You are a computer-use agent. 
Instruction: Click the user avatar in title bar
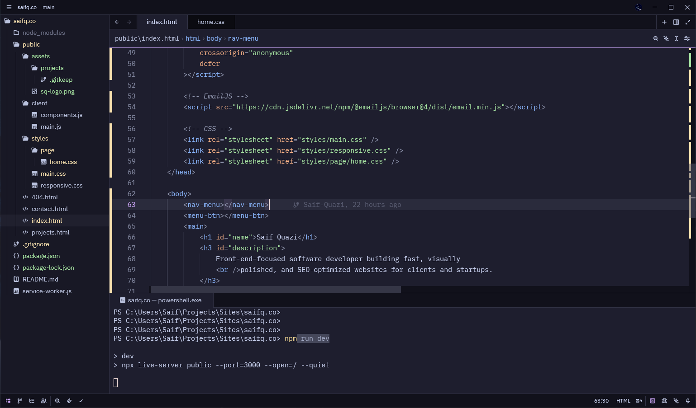639,7
